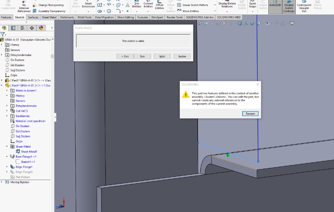
Task: Switch to the Weldments tab
Action: [67, 17]
